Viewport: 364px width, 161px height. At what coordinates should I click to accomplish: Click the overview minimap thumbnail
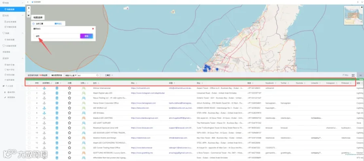click(x=354, y=15)
